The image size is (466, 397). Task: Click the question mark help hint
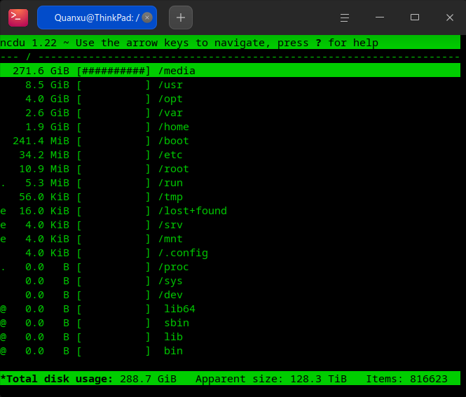tap(319, 43)
